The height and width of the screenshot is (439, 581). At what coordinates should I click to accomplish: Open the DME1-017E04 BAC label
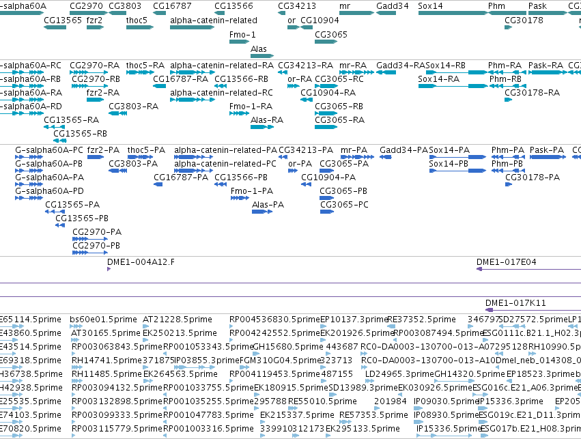pyautogui.click(x=506, y=262)
